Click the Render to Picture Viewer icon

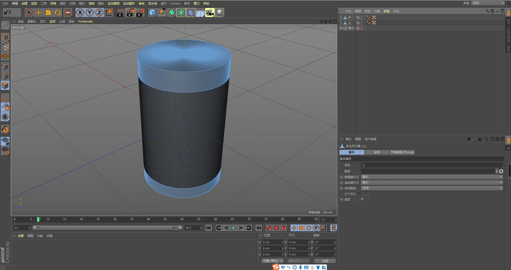point(130,12)
